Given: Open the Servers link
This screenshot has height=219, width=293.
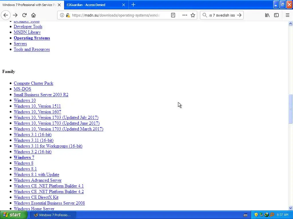Looking at the screenshot, I should 20,44.
